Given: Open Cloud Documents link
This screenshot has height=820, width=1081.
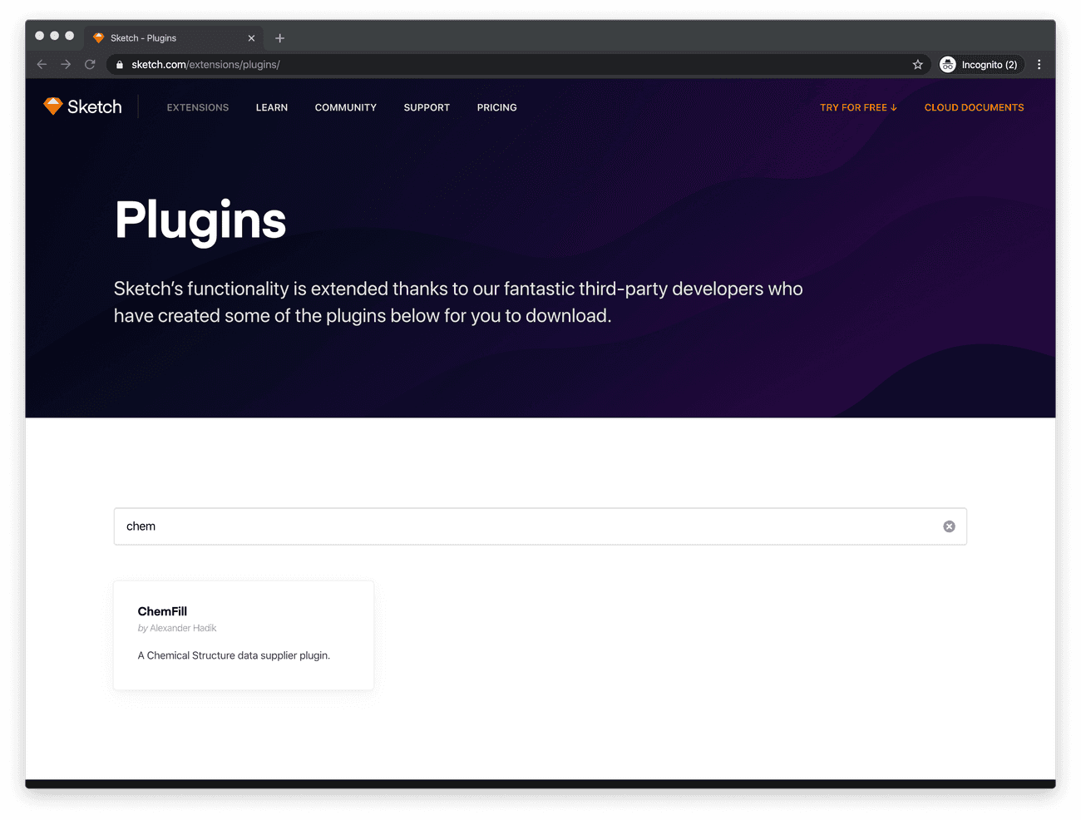Looking at the screenshot, I should click(x=974, y=107).
